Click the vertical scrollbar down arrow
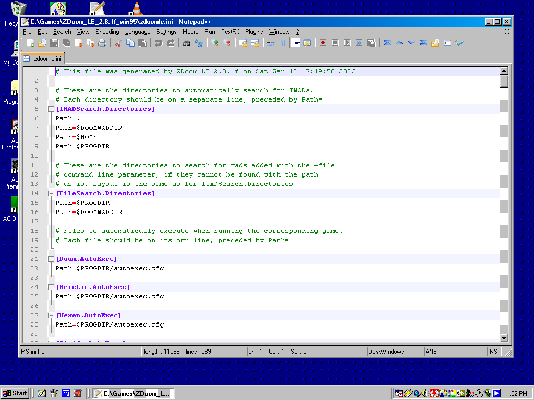 [x=504, y=338]
